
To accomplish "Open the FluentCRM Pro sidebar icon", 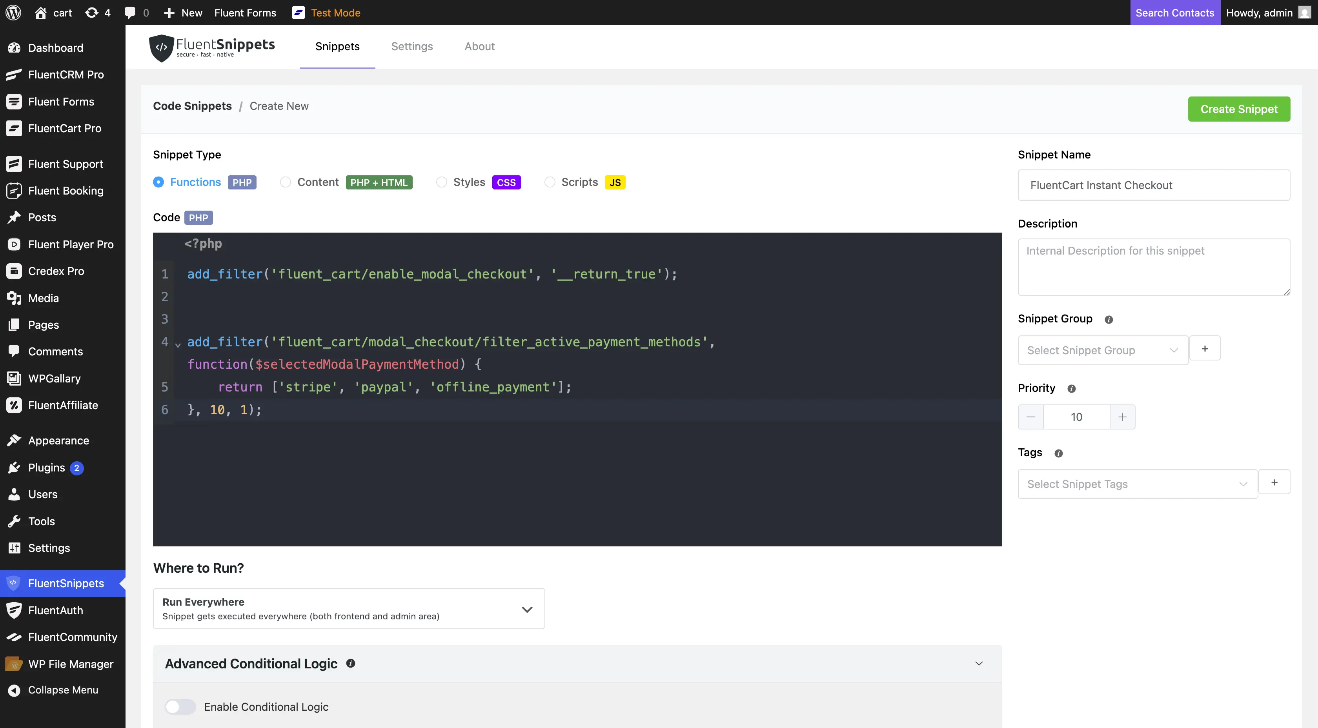I will click(14, 75).
